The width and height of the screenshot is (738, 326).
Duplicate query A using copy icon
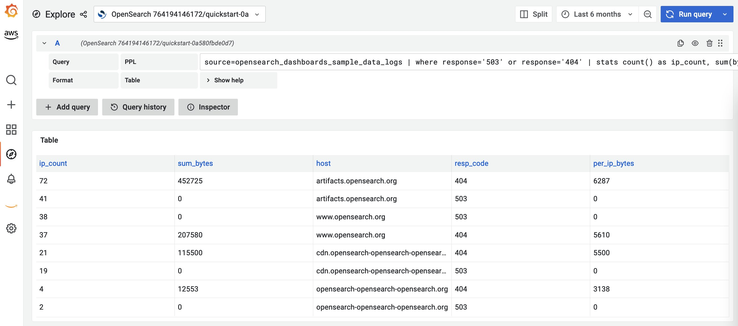pyautogui.click(x=681, y=43)
